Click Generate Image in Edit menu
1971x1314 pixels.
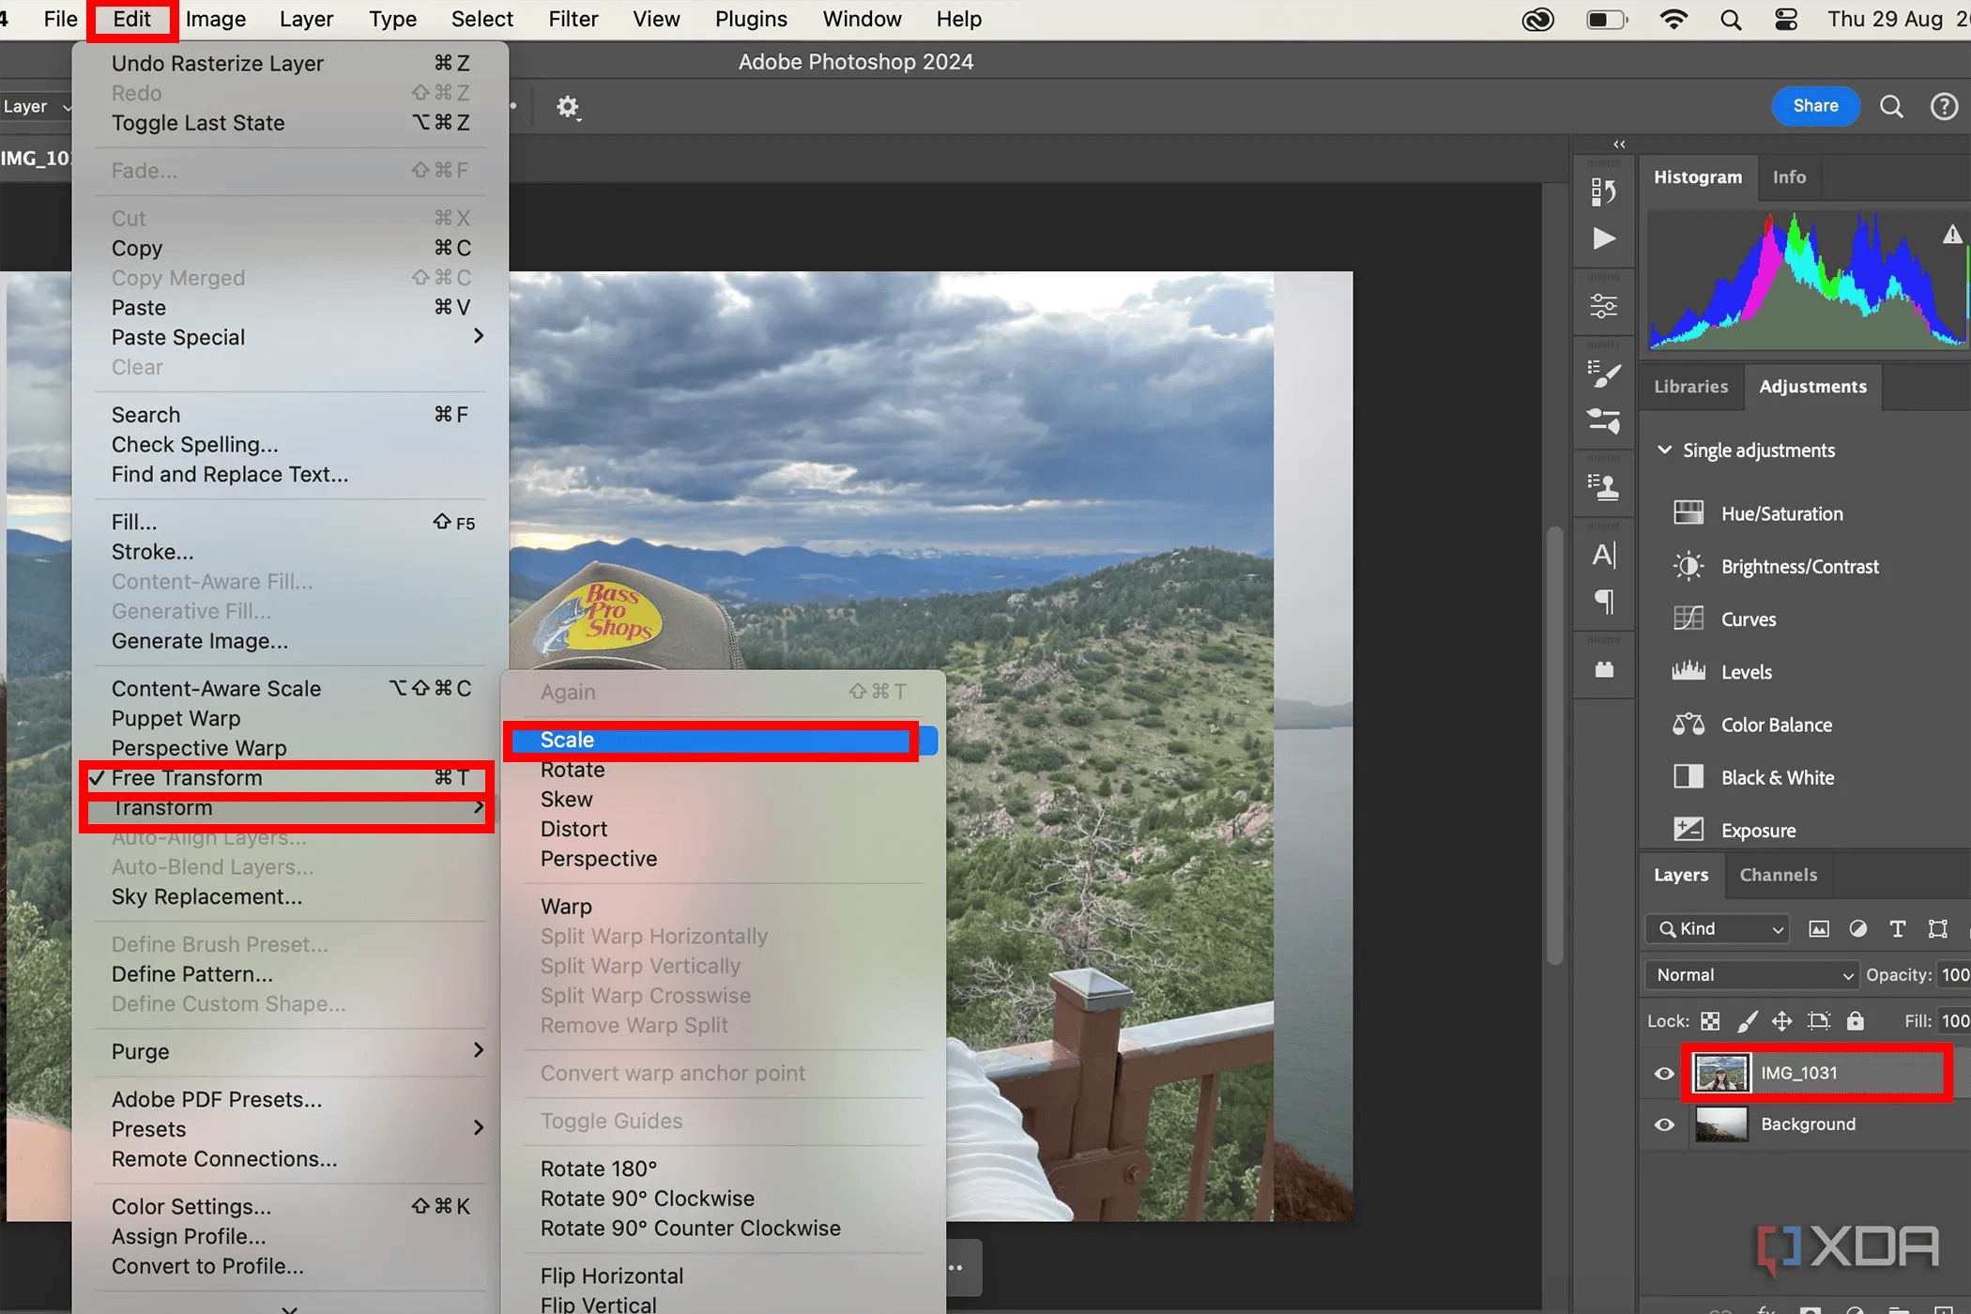(x=199, y=641)
